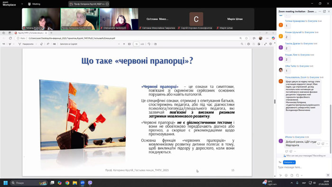This screenshot has height=187, width=332.
Task: Select Проф. Катерина Крутій's video thumbnail
Action: tap(80, 19)
